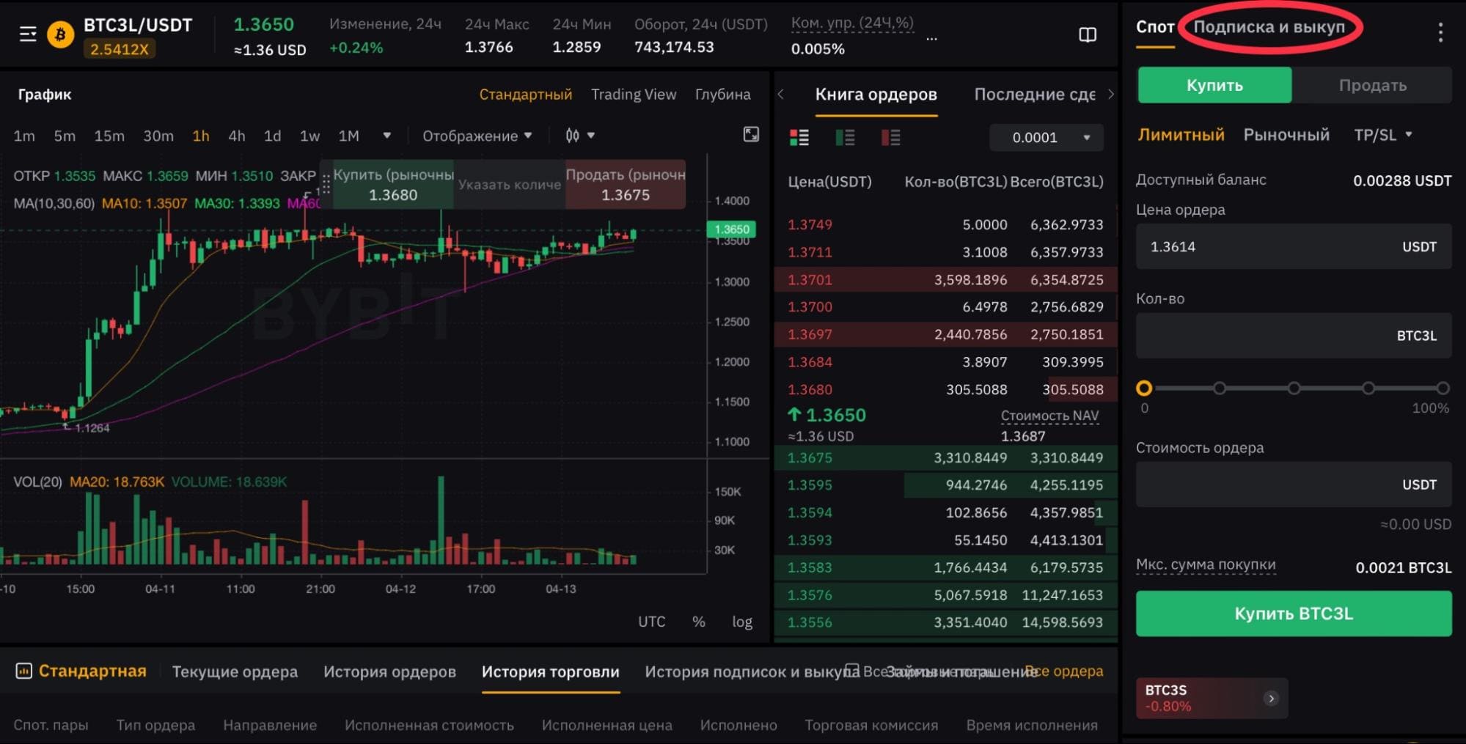Open История подписок и выкупа tab

(752, 671)
